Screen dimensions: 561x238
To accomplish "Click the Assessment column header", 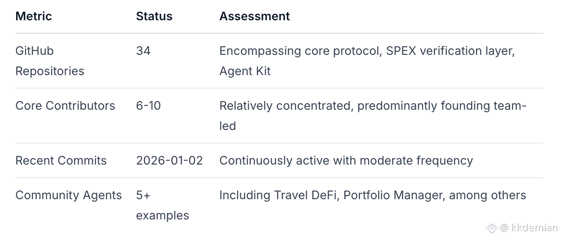I will 254,16.
